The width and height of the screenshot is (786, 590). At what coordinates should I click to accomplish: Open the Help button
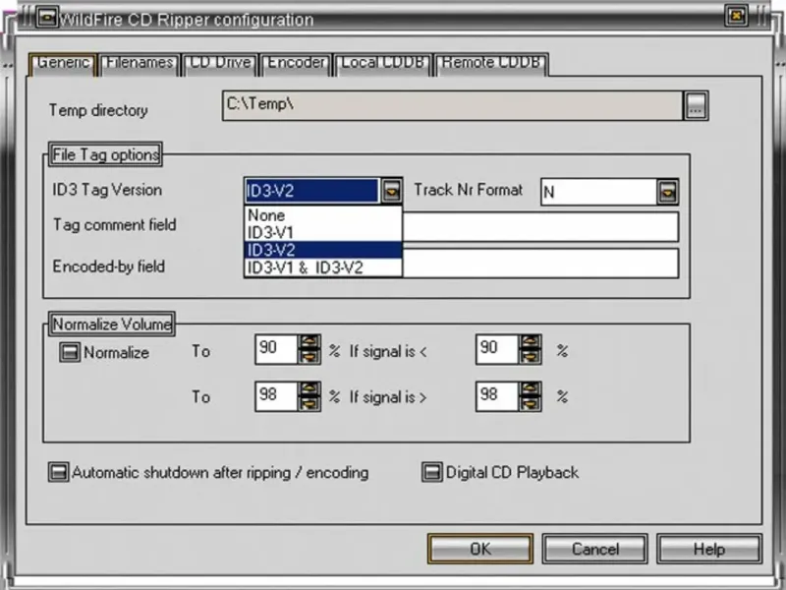pyautogui.click(x=709, y=549)
